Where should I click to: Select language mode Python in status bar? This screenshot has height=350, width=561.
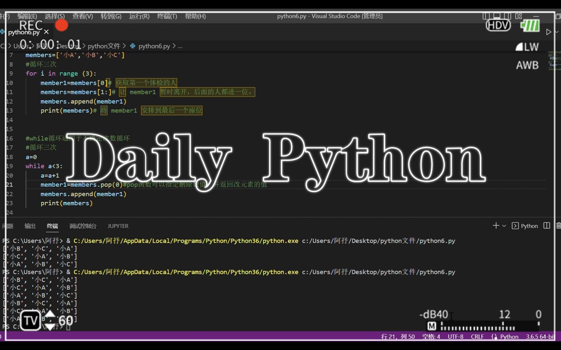click(509, 337)
